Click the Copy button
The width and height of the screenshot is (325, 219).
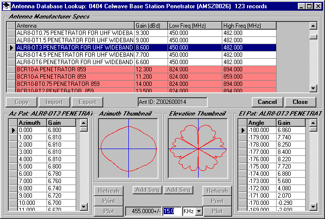click(x=22, y=102)
